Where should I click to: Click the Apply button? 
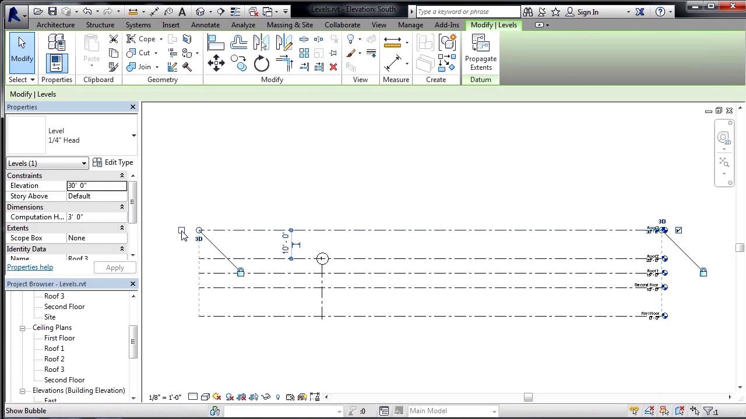(x=115, y=268)
